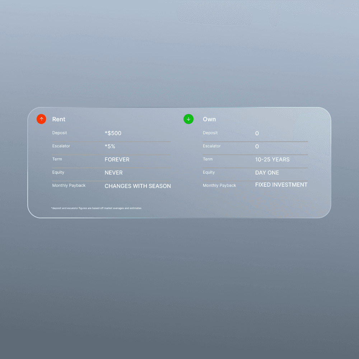This screenshot has width=359, height=359.
Task: Click the deposit and escalator footnote
Action: [x=96, y=208]
